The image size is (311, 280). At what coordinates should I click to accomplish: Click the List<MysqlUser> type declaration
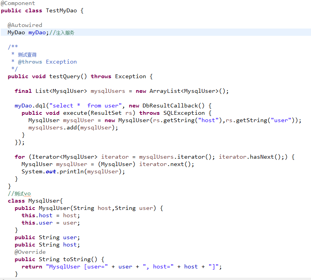click(x=61, y=91)
